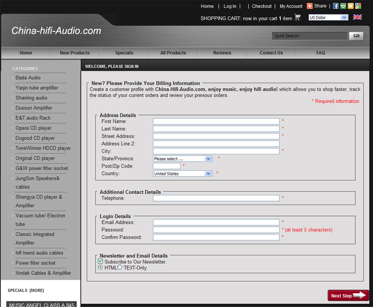Open the Country dropdown showing United States
Image resolution: width=373 pixels, height=307 pixels.
pyautogui.click(x=183, y=174)
